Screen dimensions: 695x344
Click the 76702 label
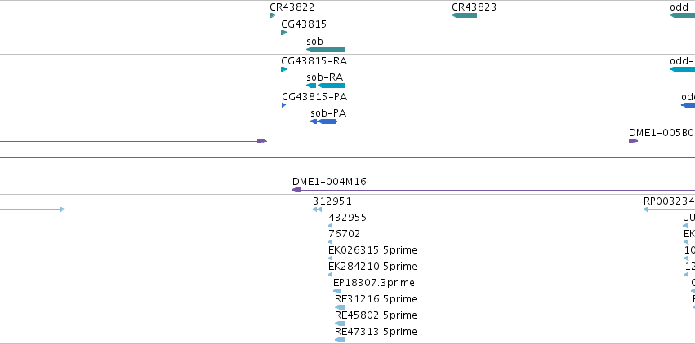pyautogui.click(x=345, y=233)
